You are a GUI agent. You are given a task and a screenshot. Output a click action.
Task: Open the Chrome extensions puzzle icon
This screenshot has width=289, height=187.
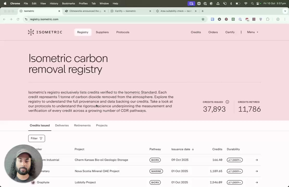tap(267, 19)
